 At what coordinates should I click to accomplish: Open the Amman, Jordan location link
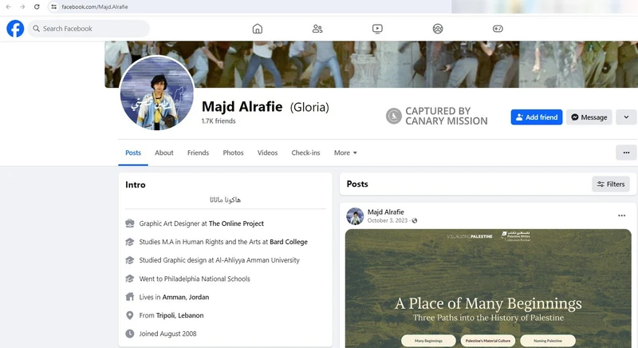click(186, 297)
